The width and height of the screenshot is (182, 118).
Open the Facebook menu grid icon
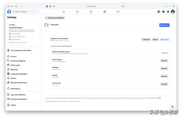pos(159,12)
